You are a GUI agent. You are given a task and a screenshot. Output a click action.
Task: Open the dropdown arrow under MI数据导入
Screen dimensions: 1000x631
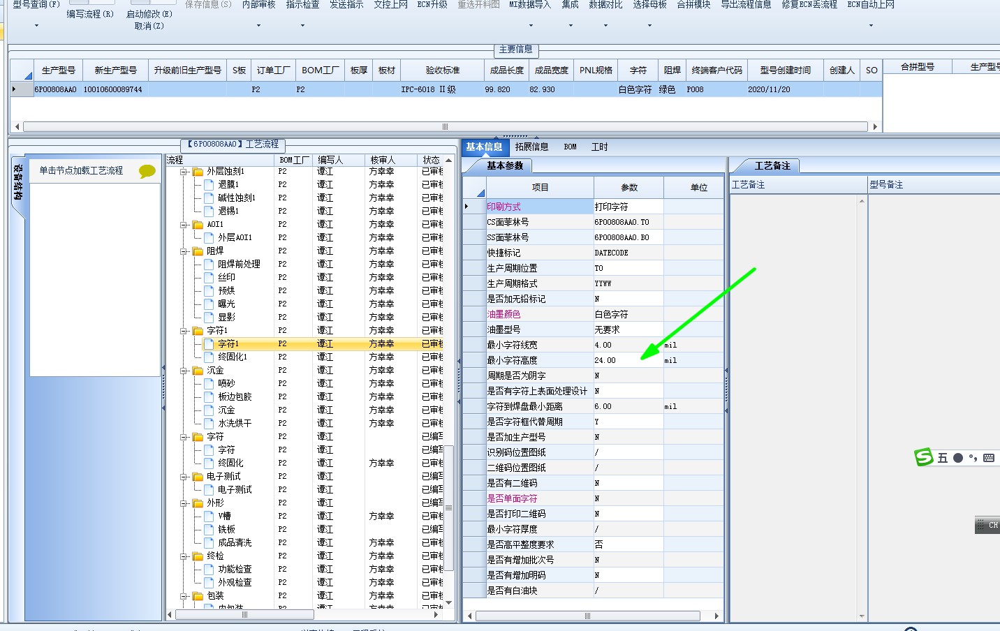point(531,26)
